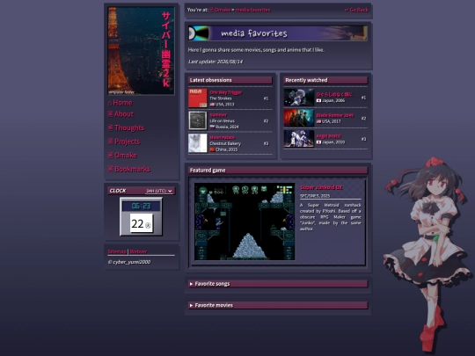475x356 pixels.
Task: Click the One Way Trigger album cover
Action: tap(198, 98)
